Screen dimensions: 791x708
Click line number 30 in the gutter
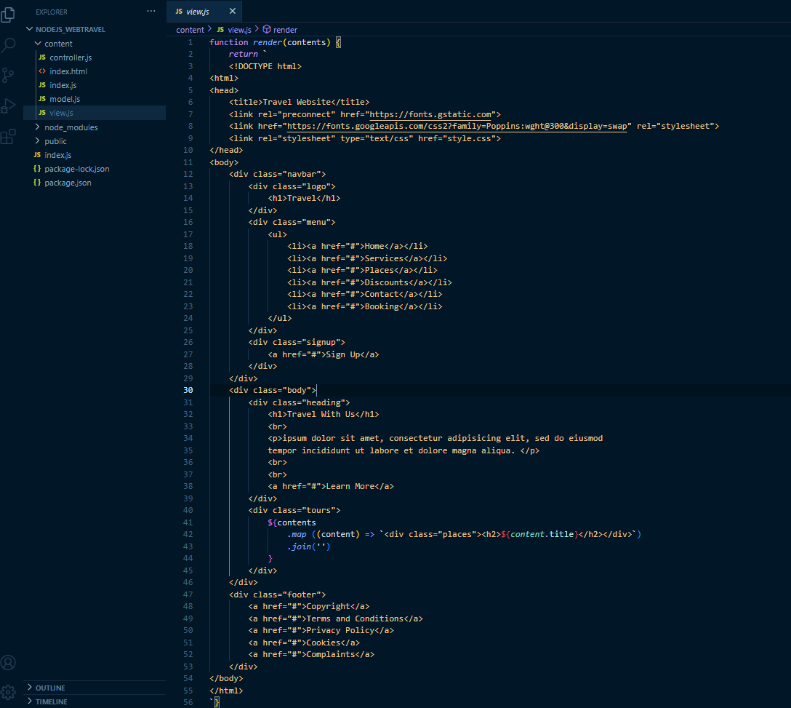188,390
